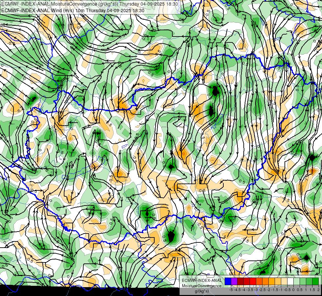Click the '-4.5' tick value in the legend
The image size is (322, 296).
237,290
